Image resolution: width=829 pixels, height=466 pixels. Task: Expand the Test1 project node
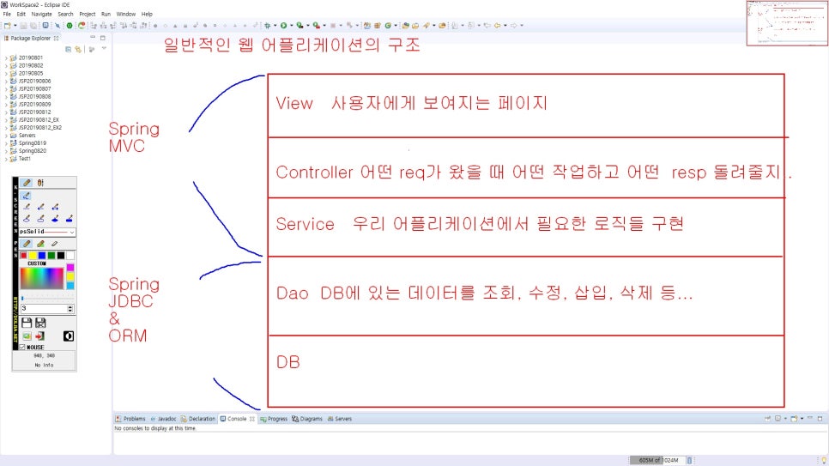6,159
